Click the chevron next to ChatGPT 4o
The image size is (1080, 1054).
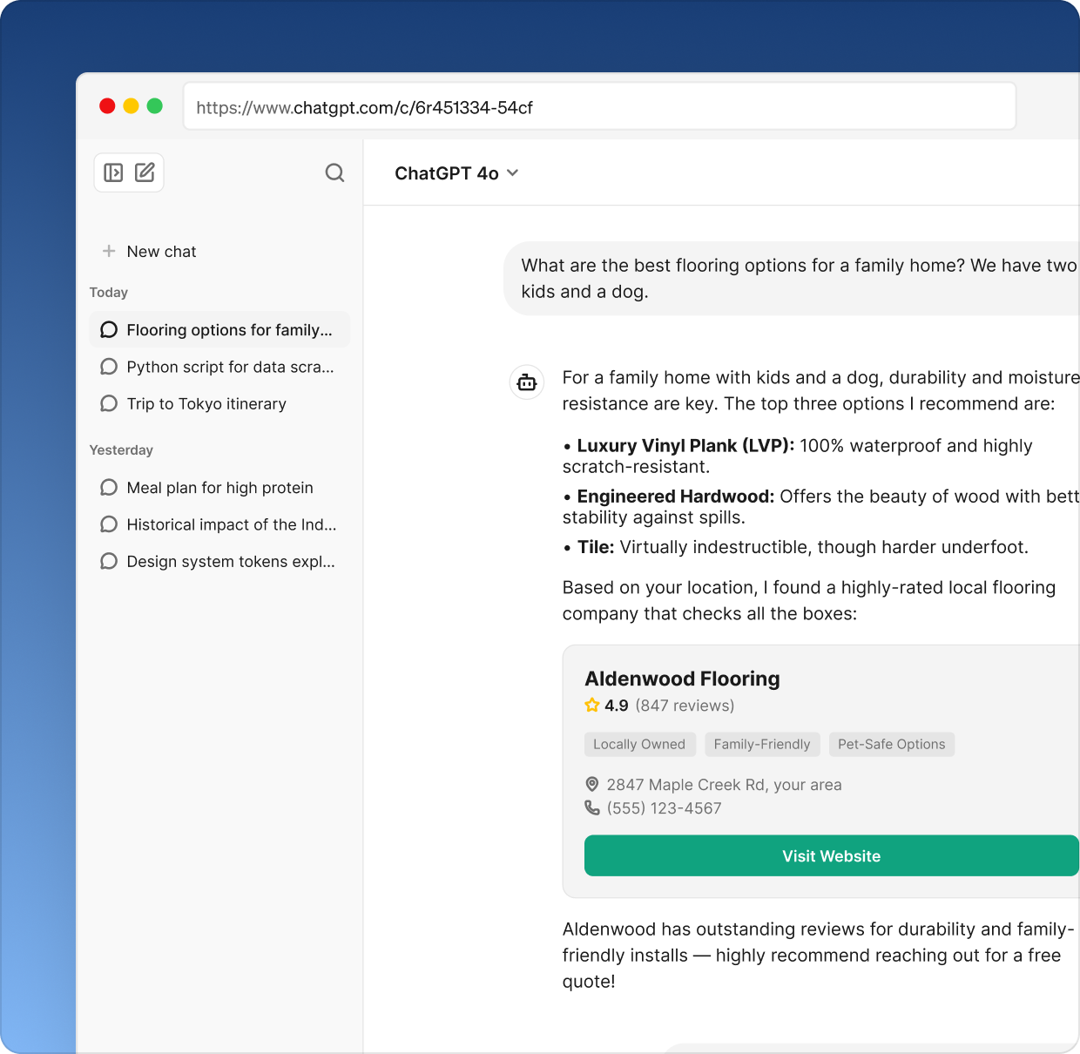[x=512, y=172]
